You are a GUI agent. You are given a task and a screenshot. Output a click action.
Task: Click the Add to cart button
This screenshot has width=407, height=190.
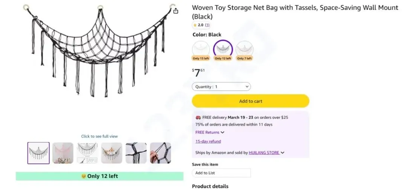(x=251, y=101)
